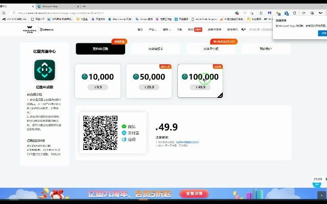Select the white tab right of 充值AI点数

click(155, 49)
